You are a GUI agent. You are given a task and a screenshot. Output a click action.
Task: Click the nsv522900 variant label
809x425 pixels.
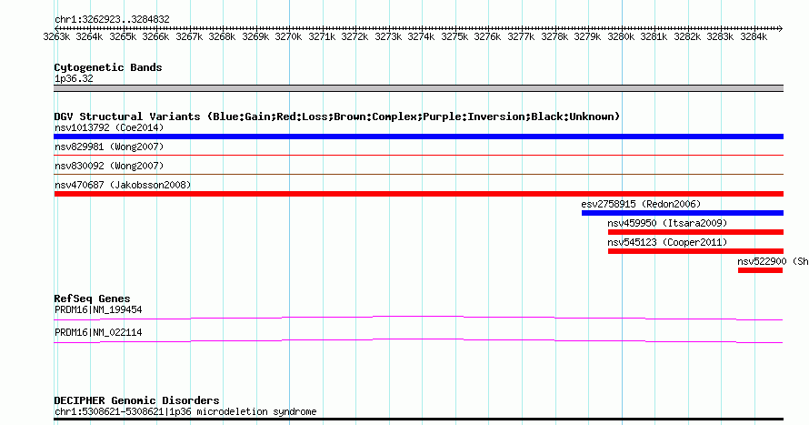coord(773,261)
